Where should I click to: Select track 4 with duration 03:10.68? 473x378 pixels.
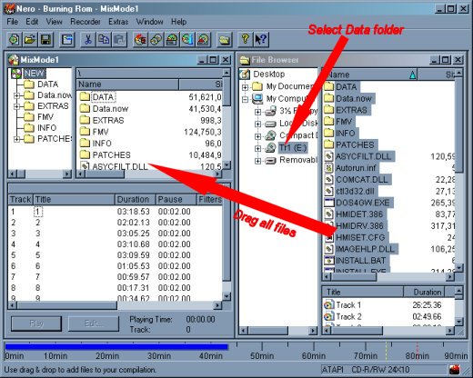point(116,244)
